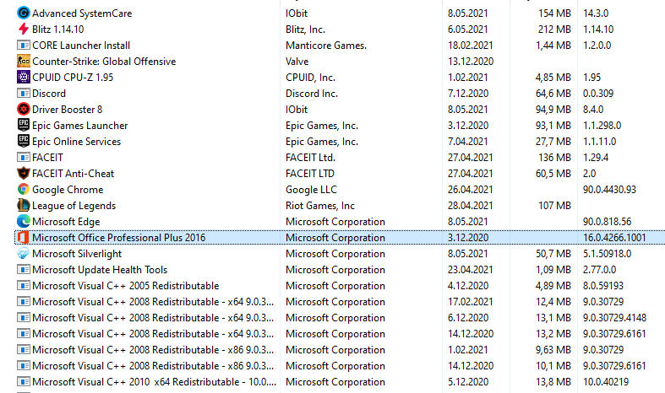Click publisher 'FACEIT Ltd.'
The image size is (665, 393).
click(310, 158)
